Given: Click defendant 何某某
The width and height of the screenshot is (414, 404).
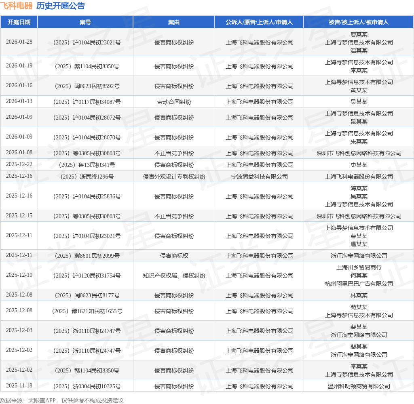Looking at the screenshot, I should click(359, 276).
